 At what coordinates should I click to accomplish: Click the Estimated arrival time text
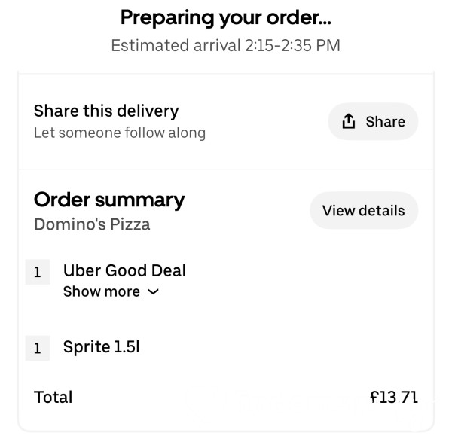(226, 45)
